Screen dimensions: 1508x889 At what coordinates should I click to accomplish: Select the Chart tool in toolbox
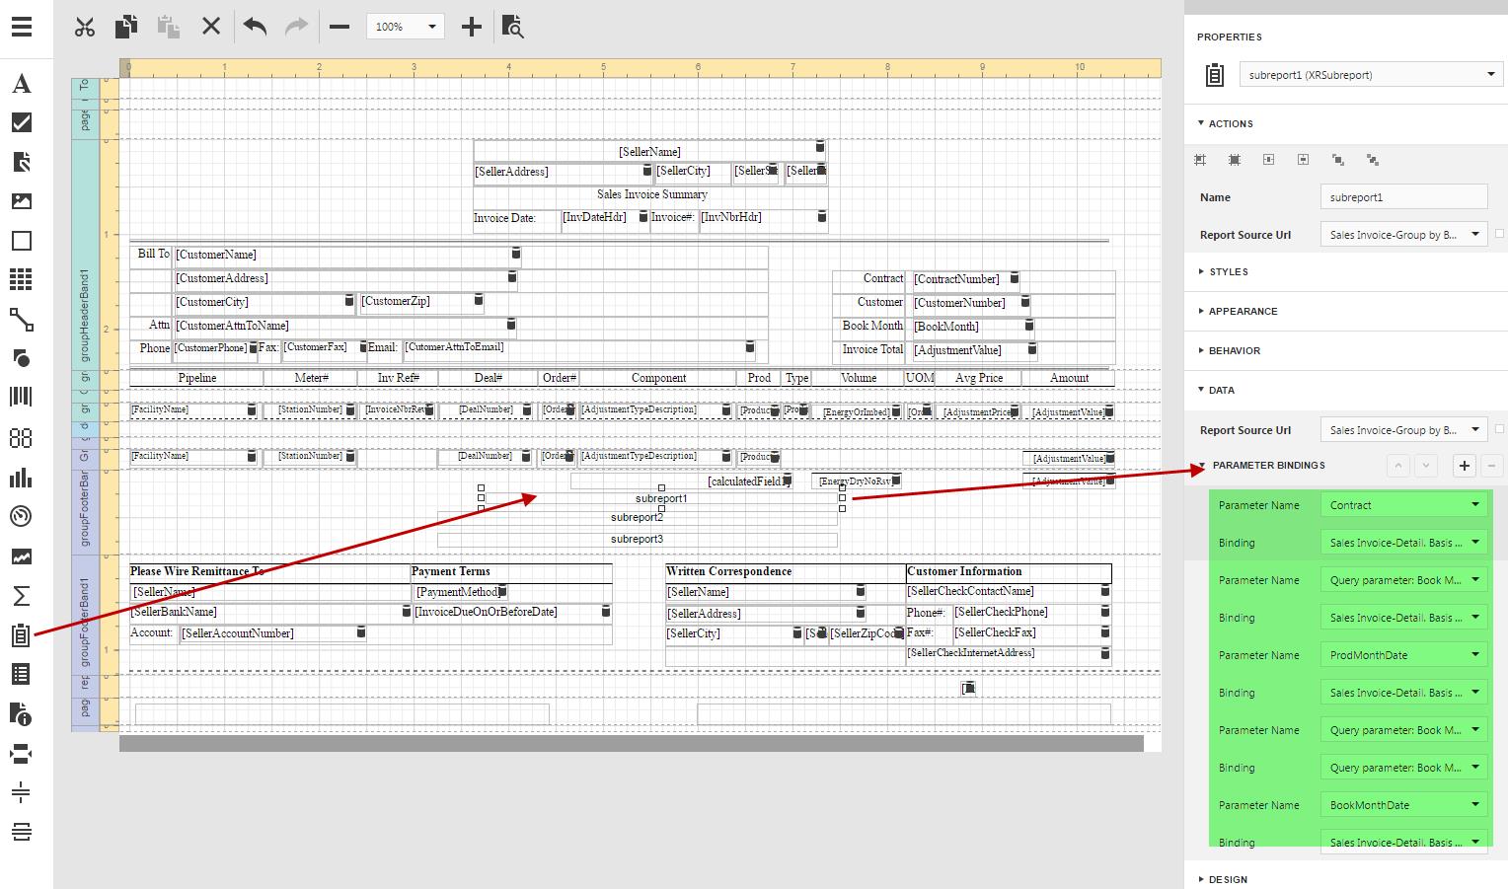tap(21, 478)
